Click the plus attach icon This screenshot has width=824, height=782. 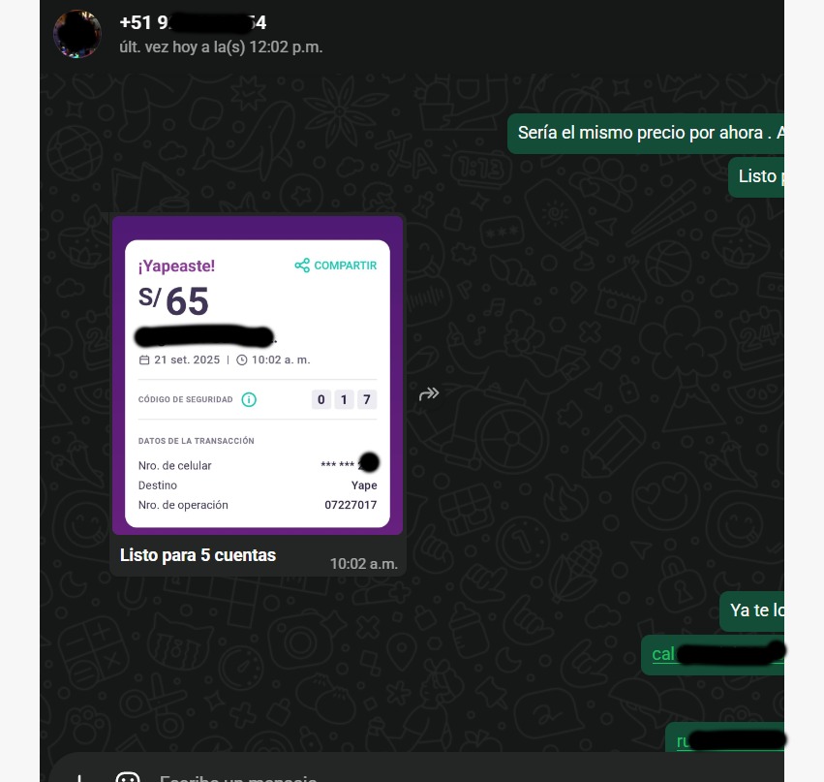(x=78, y=778)
